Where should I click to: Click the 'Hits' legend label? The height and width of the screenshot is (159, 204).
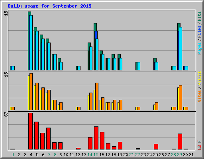pos(199,16)
